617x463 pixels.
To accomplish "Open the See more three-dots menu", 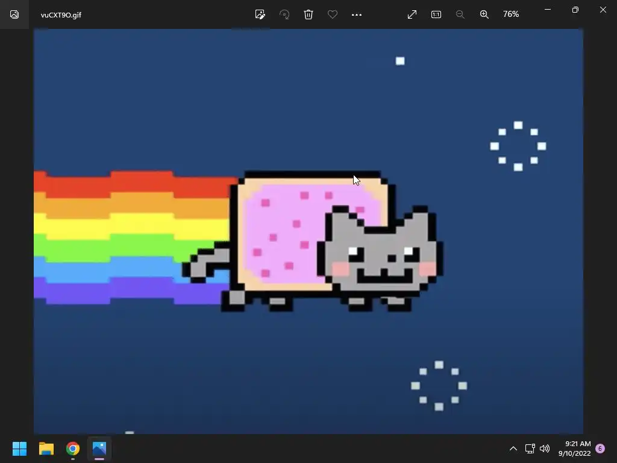I will tap(357, 14).
